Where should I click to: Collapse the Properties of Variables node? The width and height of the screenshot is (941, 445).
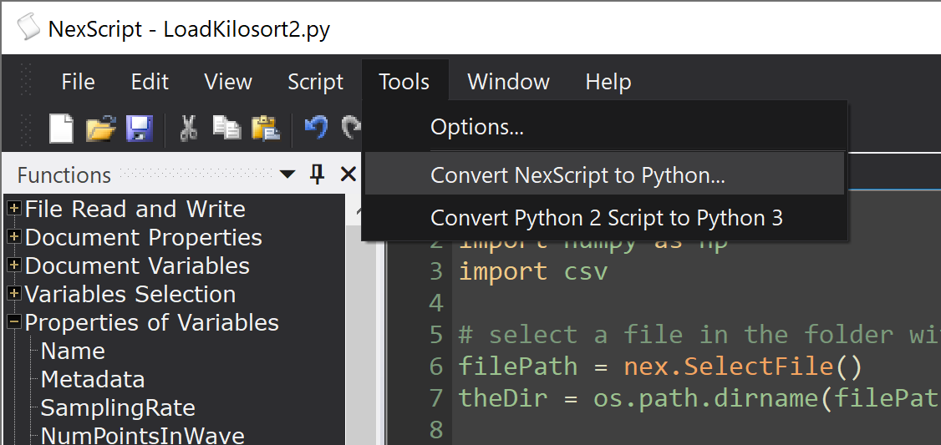pyautogui.click(x=14, y=322)
